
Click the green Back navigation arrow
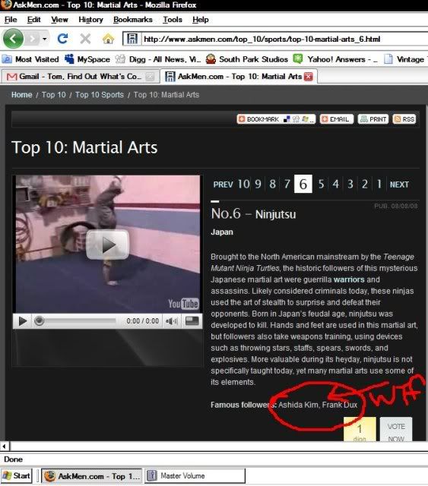click(x=13, y=39)
